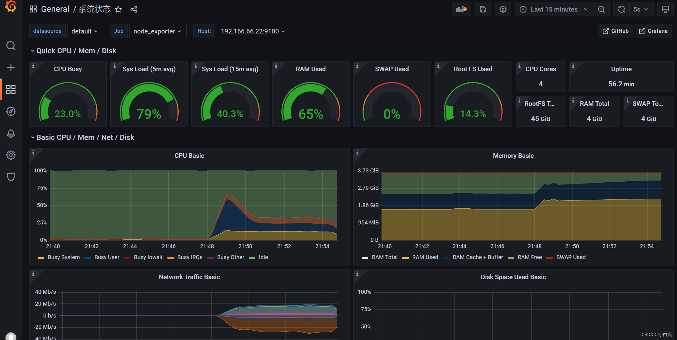
Task: Toggle Busy Other series in CPU legend
Action: click(x=231, y=257)
